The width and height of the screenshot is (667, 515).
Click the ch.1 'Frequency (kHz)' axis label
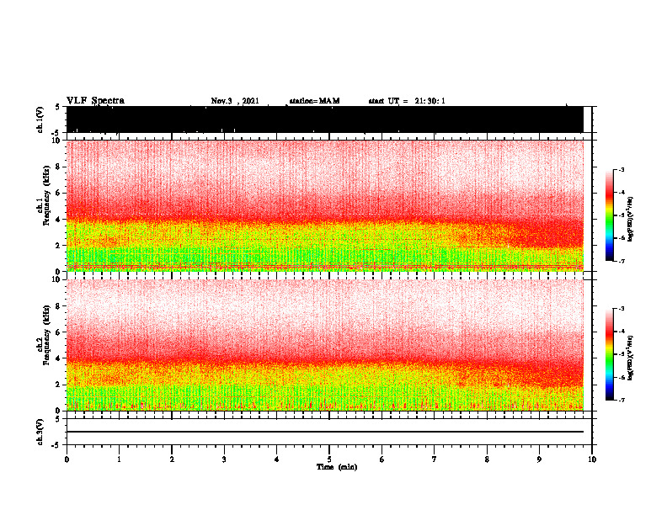tap(46, 195)
